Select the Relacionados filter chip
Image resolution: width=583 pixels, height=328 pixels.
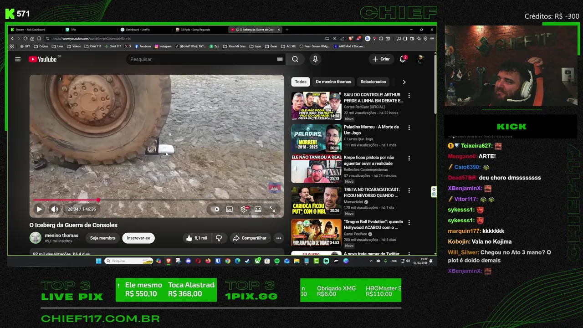pos(373,82)
